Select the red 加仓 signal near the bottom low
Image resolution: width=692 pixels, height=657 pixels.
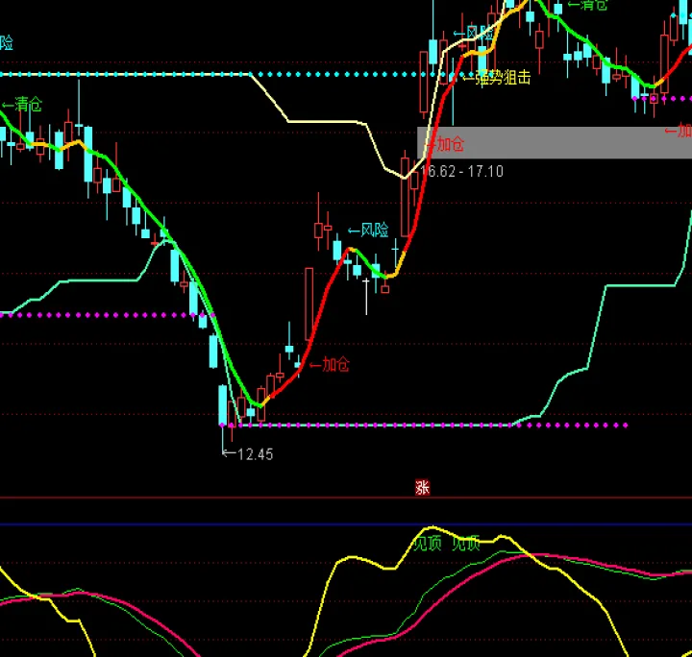pos(330,364)
